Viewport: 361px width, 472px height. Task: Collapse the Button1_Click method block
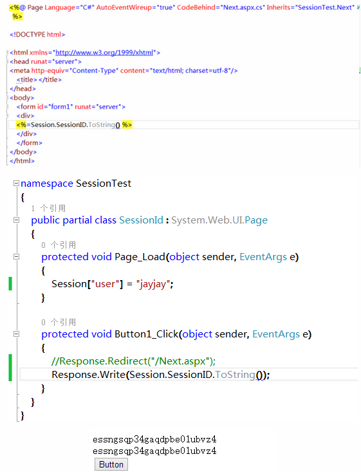16,334
